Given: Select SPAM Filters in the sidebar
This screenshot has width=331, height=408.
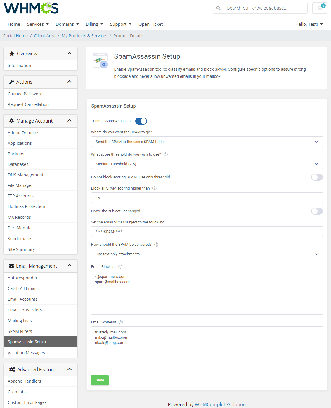Looking at the screenshot, I should [20, 331].
